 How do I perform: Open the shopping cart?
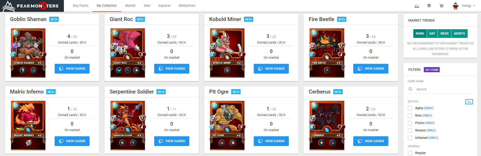click(x=441, y=6)
